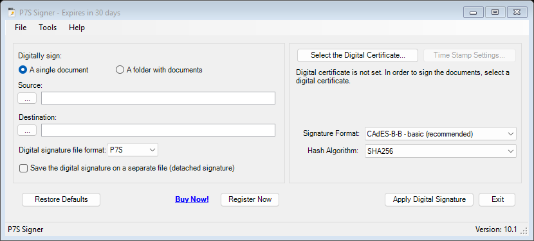Click the Exit button
The width and height of the screenshot is (534, 241).
tap(497, 199)
